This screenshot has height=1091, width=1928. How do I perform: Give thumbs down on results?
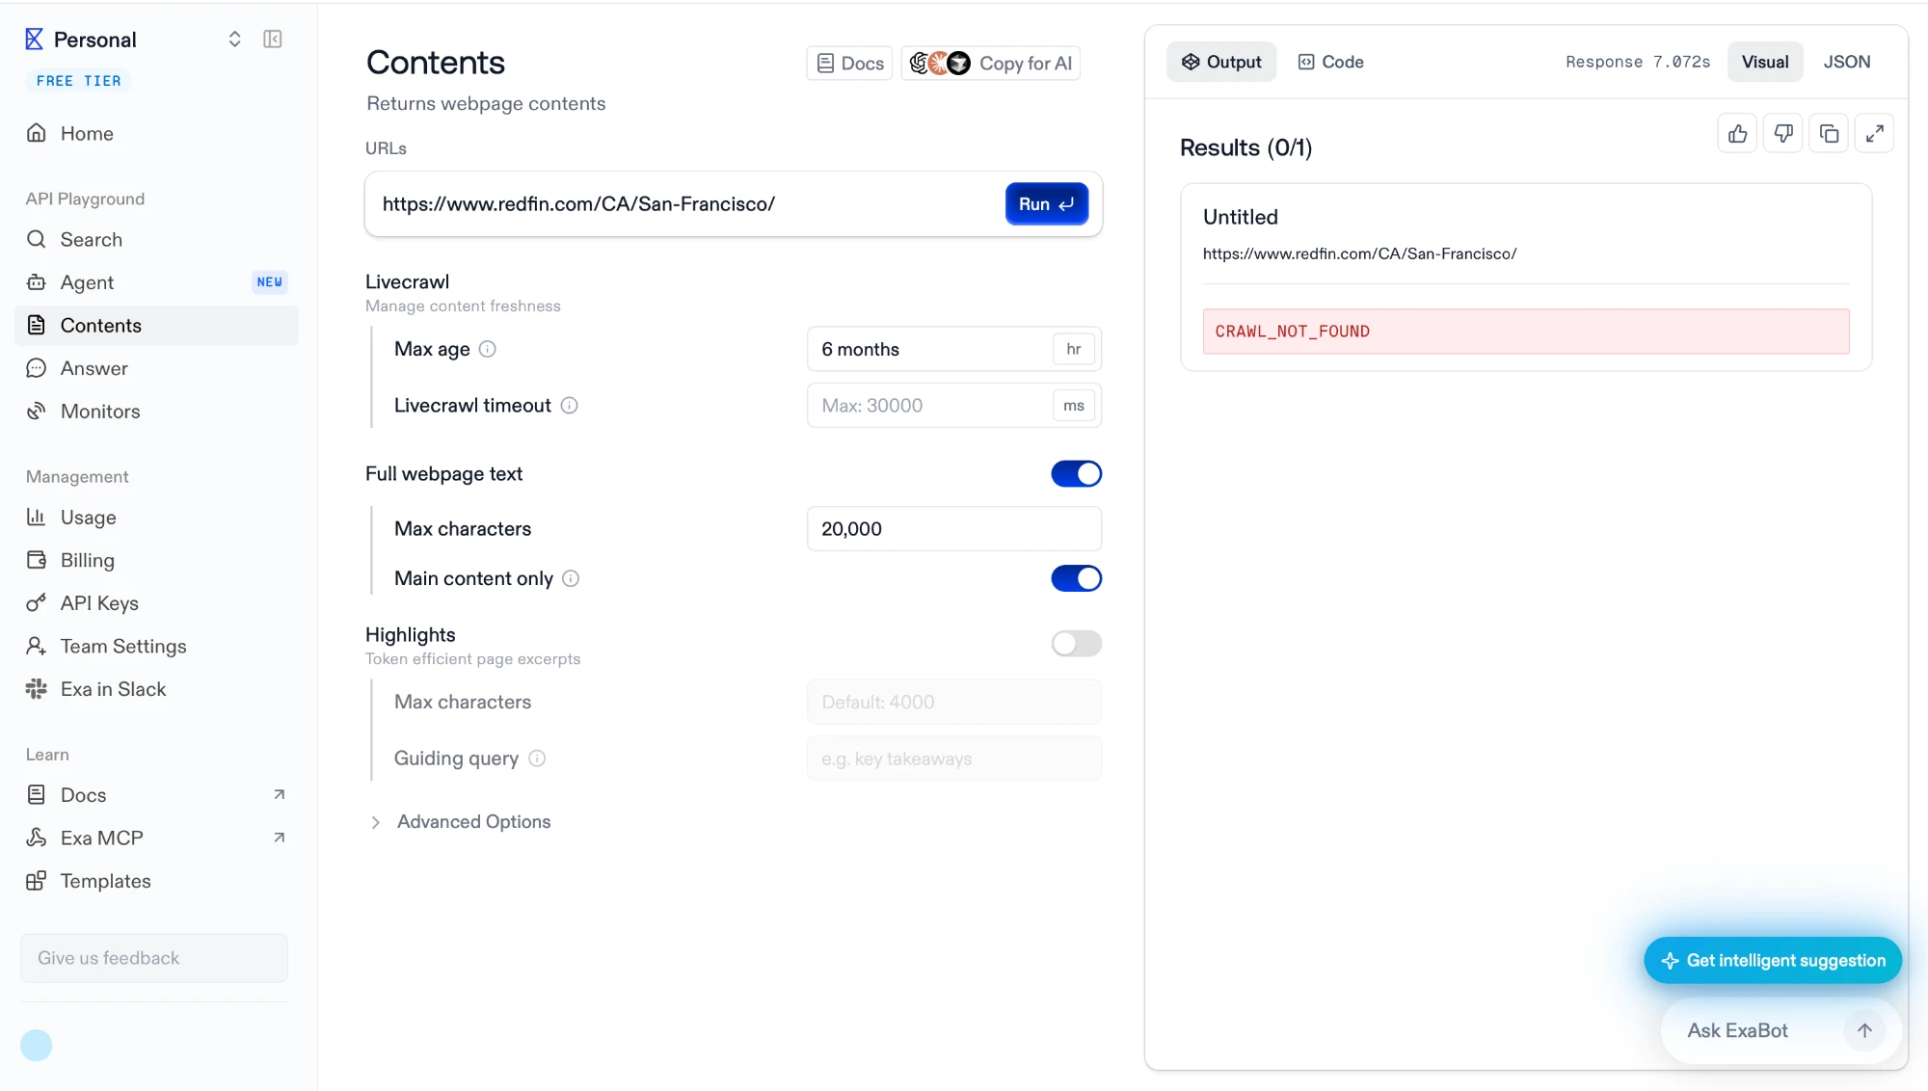point(1783,134)
